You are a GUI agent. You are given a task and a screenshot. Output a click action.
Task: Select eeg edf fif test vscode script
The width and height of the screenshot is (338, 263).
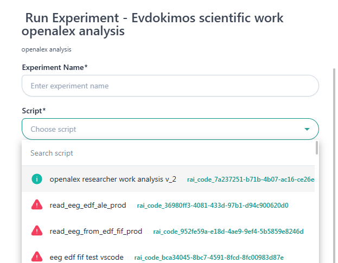pyautogui.click(x=86, y=257)
